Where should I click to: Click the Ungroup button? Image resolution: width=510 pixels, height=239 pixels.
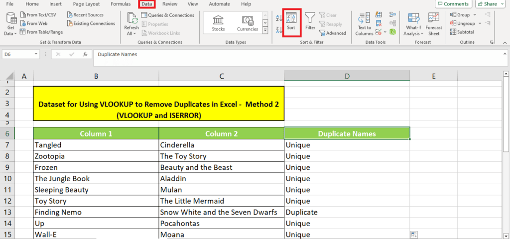click(x=463, y=23)
